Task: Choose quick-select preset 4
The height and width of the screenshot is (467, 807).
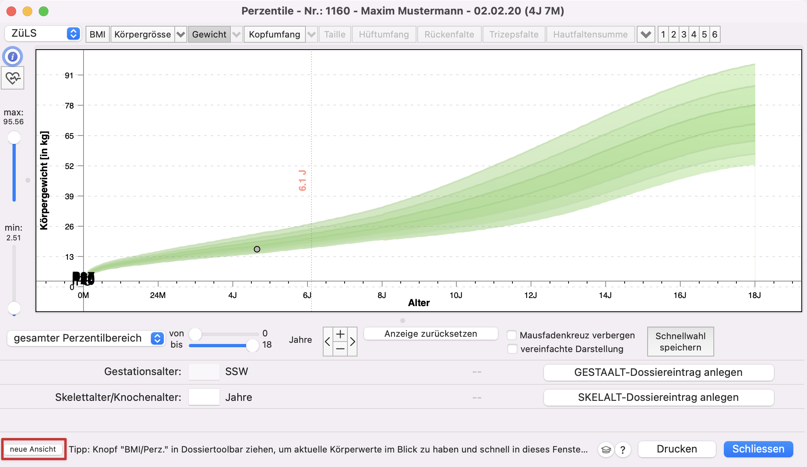Action: (694, 34)
